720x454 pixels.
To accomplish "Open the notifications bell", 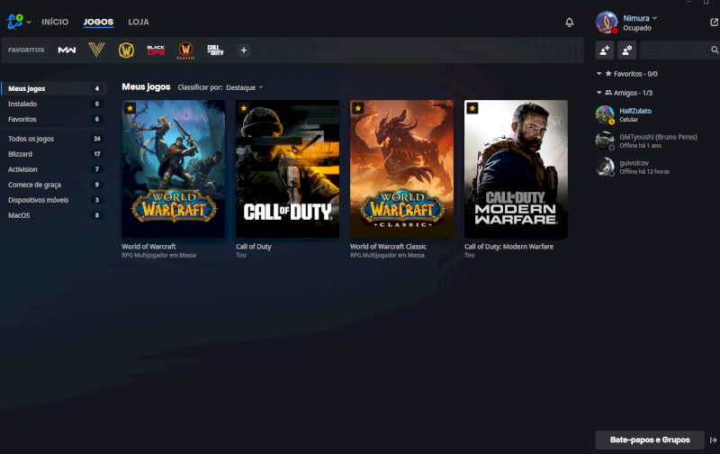I will point(570,22).
